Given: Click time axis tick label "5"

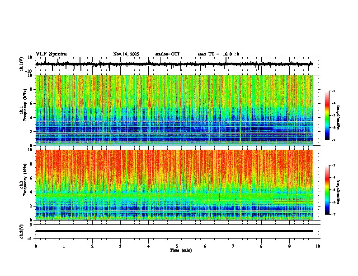Looking at the screenshot, I should pos(177,246).
